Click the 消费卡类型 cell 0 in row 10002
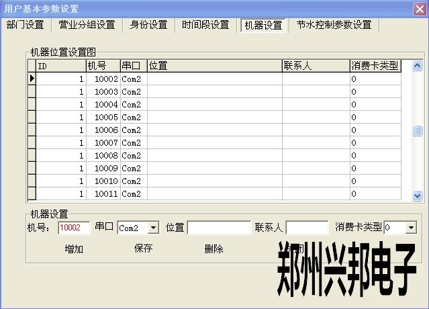This screenshot has height=309, width=429. pos(376,79)
